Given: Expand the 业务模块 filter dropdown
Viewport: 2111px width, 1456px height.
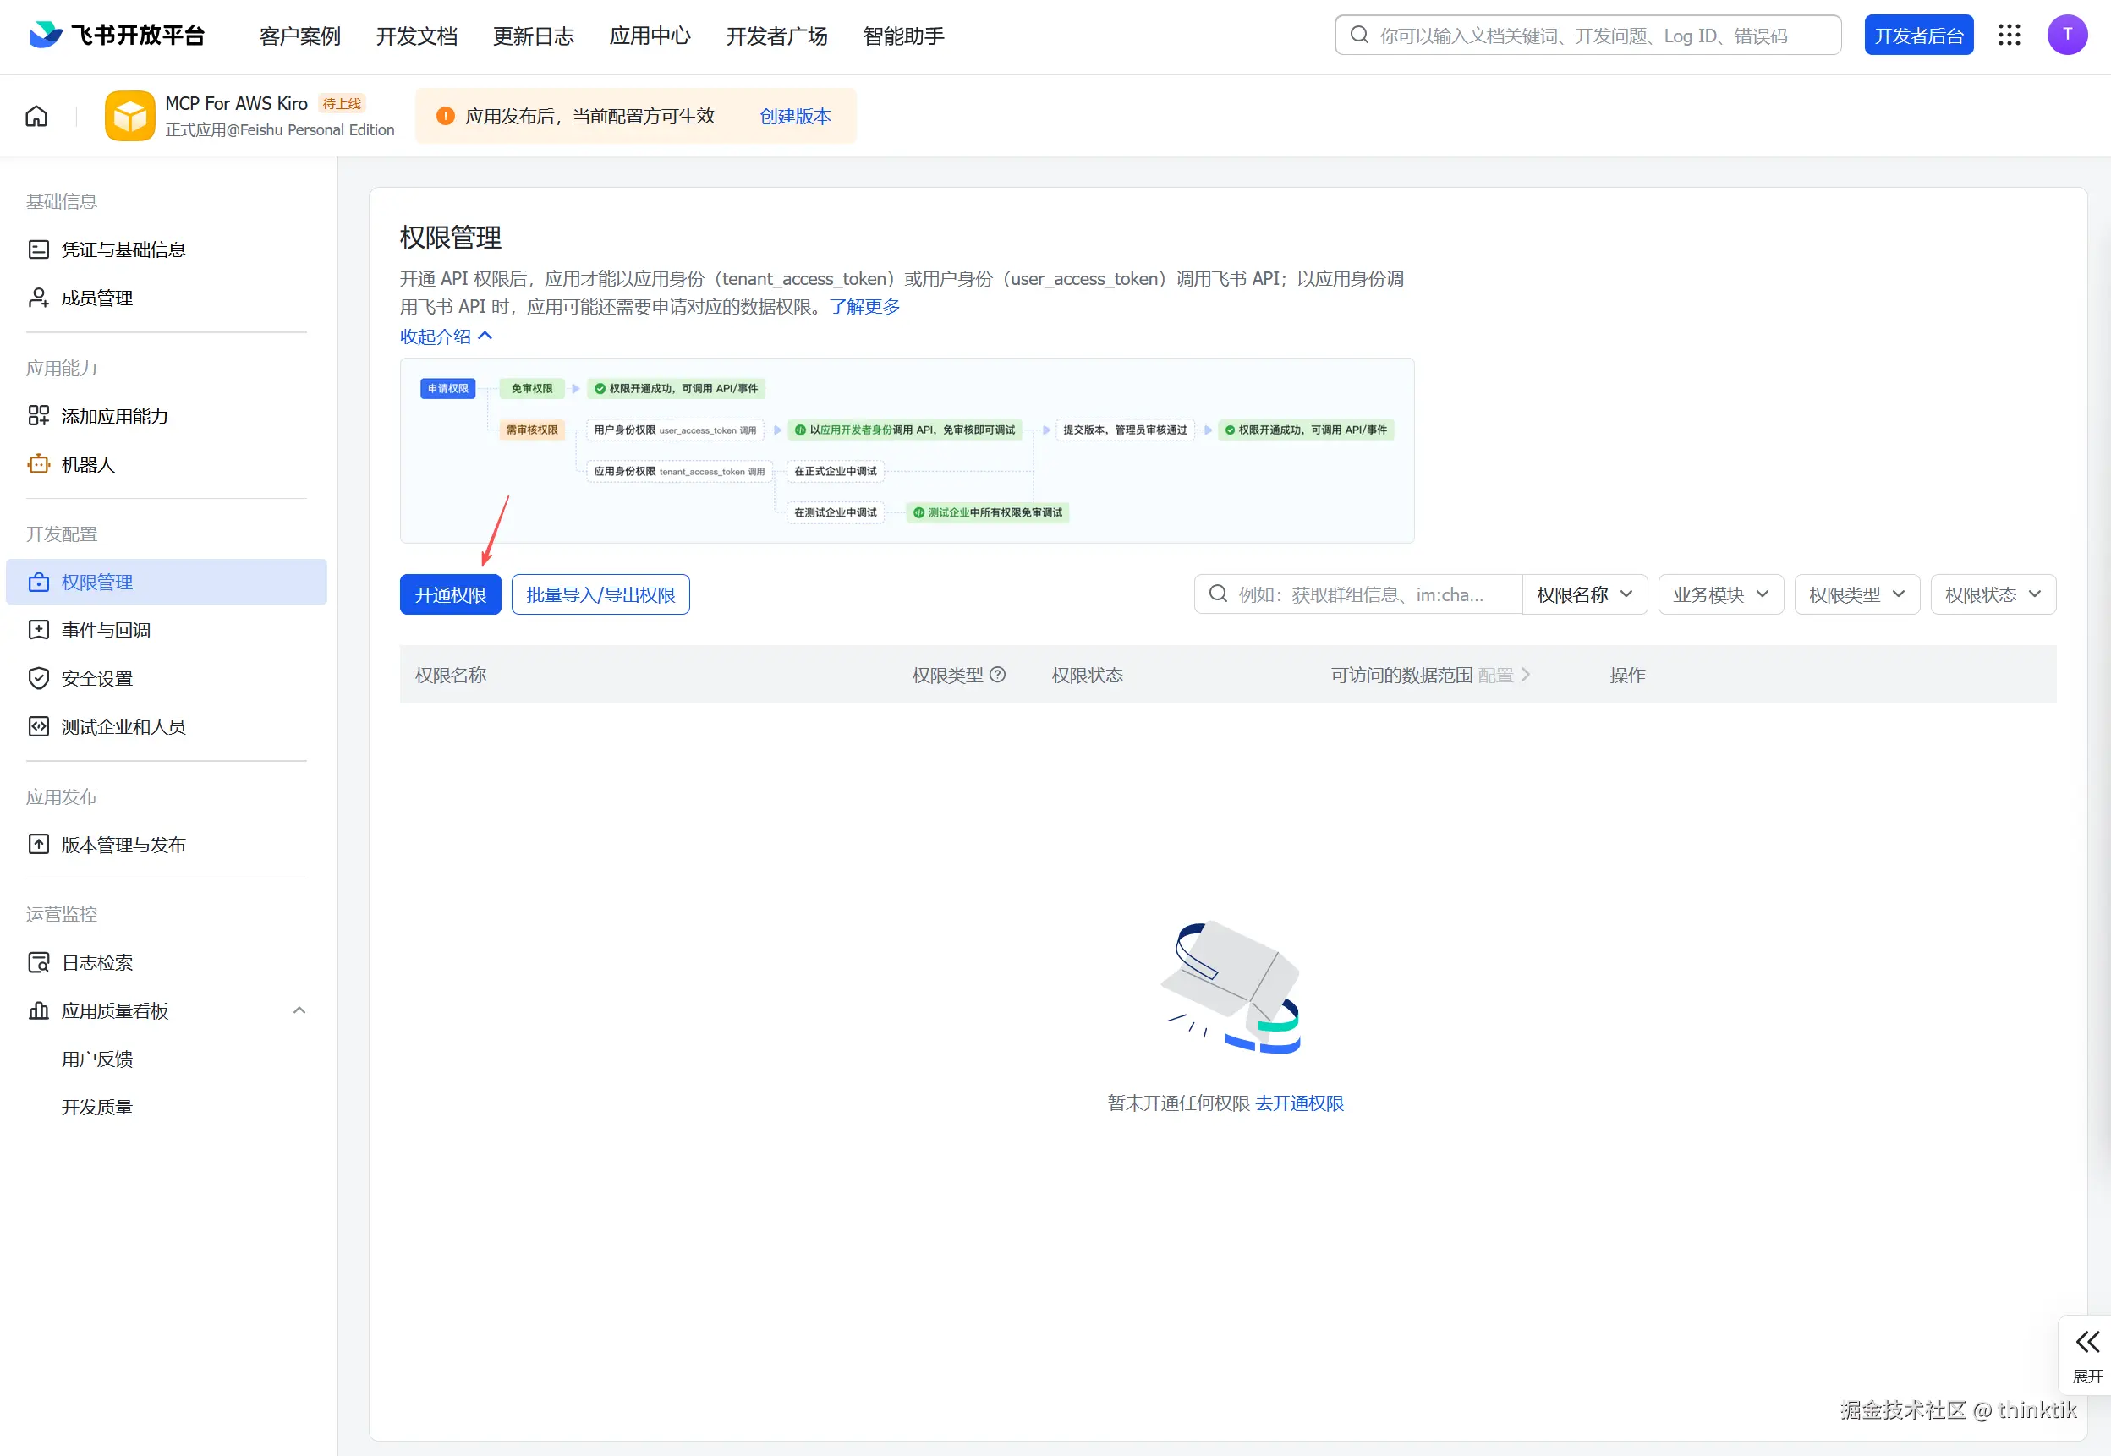Looking at the screenshot, I should tap(1719, 594).
